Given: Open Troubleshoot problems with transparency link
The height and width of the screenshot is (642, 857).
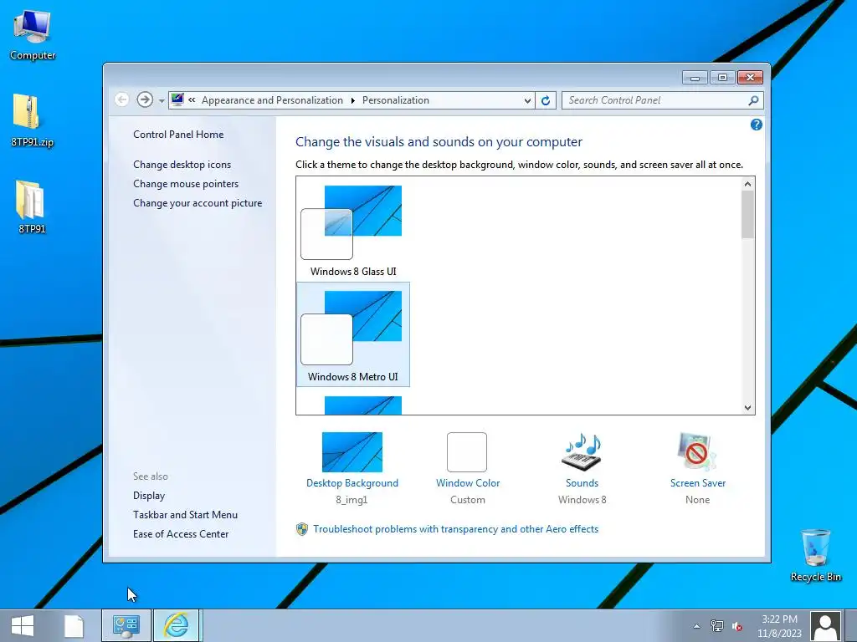Looking at the screenshot, I should click(456, 529).
